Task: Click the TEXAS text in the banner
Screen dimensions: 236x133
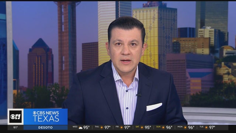Action: (x=46, y=119)
